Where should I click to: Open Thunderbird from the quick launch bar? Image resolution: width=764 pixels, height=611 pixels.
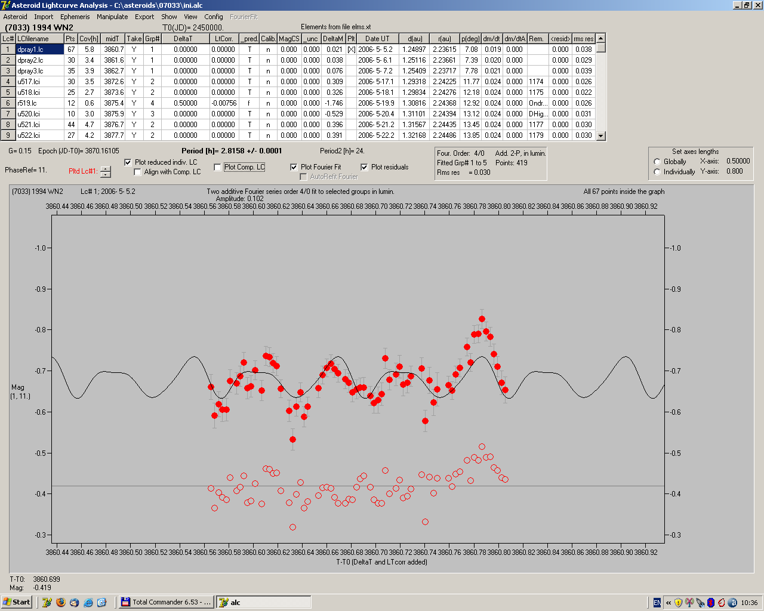tap(74, 602)
